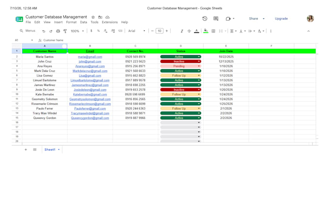Screen dimensions: 330x222
Task: Star the Customer Database Management document
Action: pos(93,17)
